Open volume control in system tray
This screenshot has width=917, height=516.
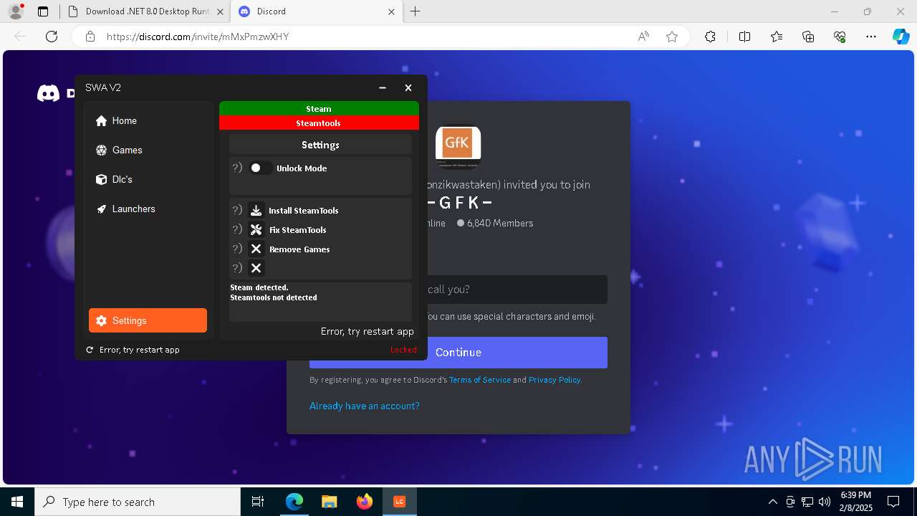[x=824, y=502]
